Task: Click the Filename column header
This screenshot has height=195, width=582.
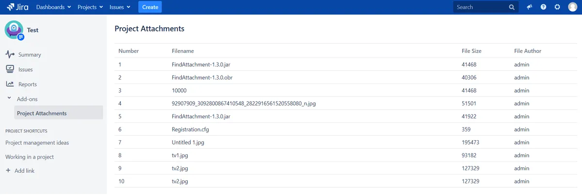Action: point(183,51)
